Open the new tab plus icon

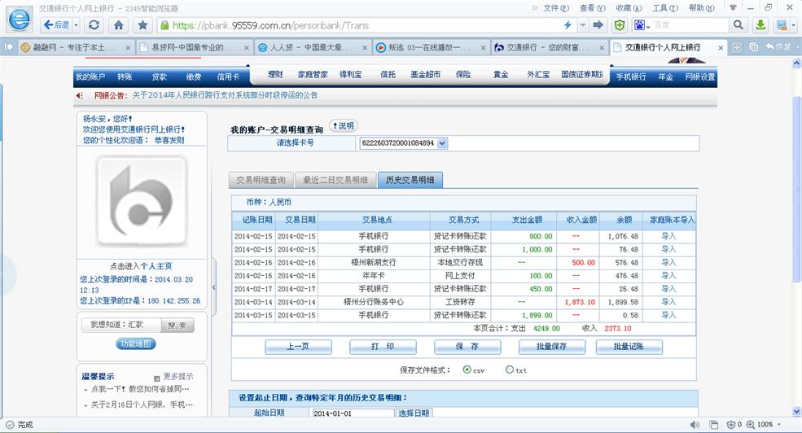pyautogui.click(x=737, y=47)
